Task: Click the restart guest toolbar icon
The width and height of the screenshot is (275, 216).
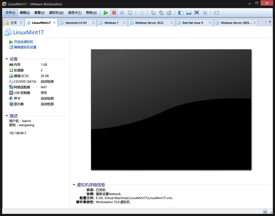Action: (130, 13)
